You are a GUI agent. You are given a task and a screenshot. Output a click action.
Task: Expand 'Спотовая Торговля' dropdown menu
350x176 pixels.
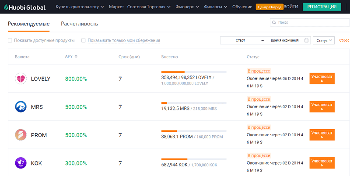coord(149,7)
